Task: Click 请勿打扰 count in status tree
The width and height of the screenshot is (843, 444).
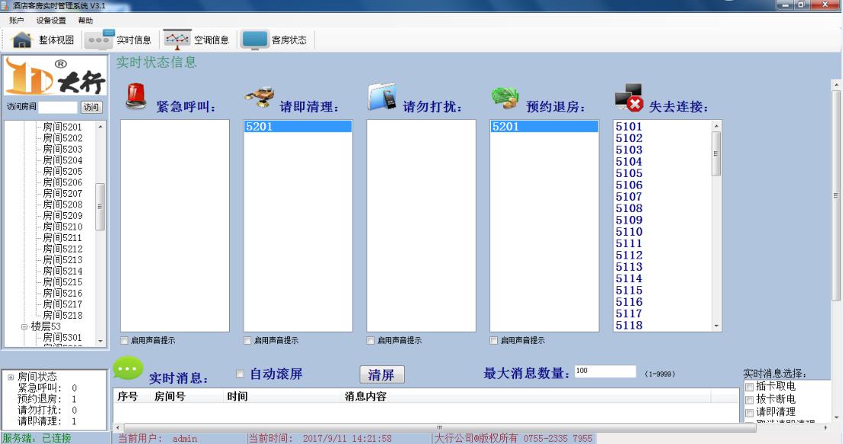Action: pos(47,410)
